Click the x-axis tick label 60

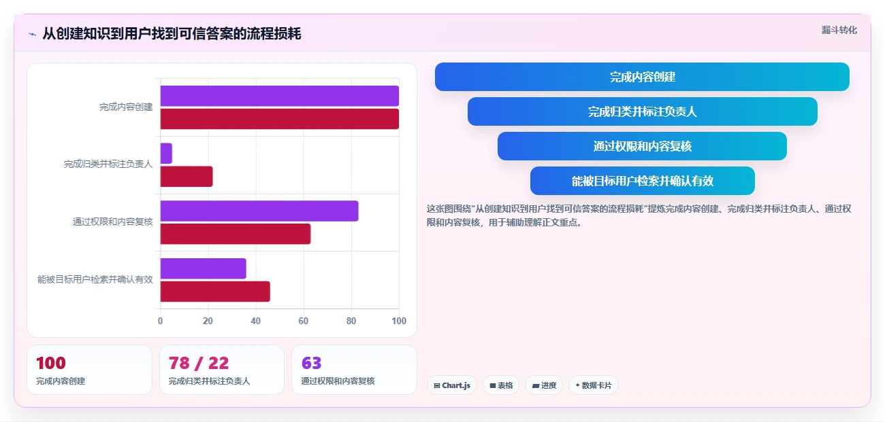(x=304, y=321)
